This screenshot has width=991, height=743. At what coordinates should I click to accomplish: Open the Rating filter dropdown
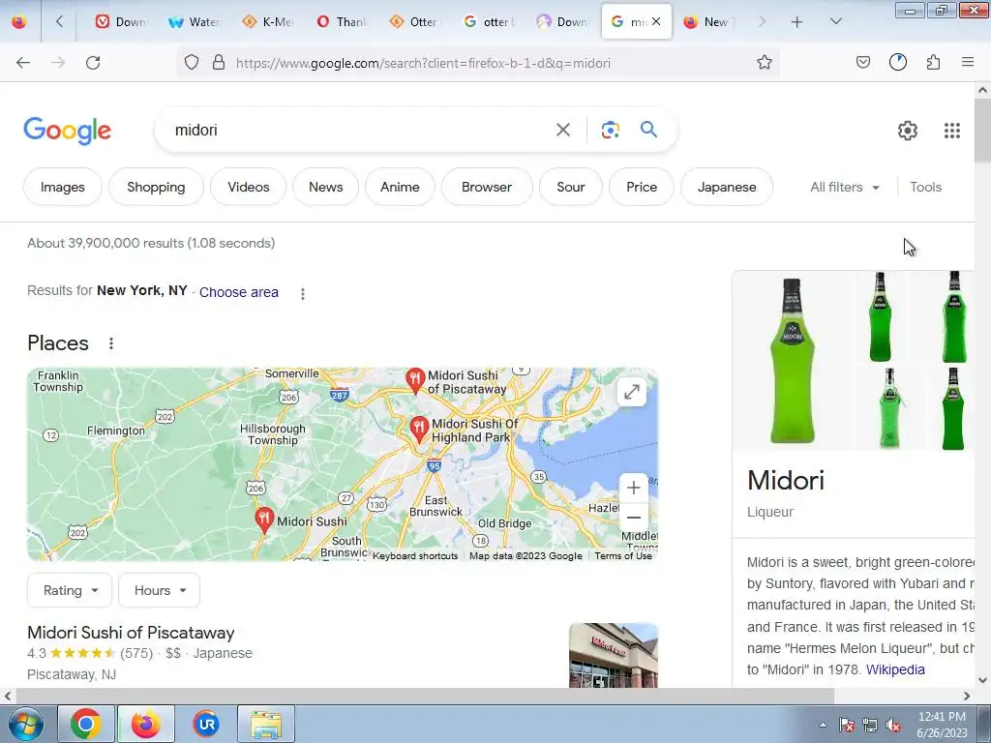[70, 590]
